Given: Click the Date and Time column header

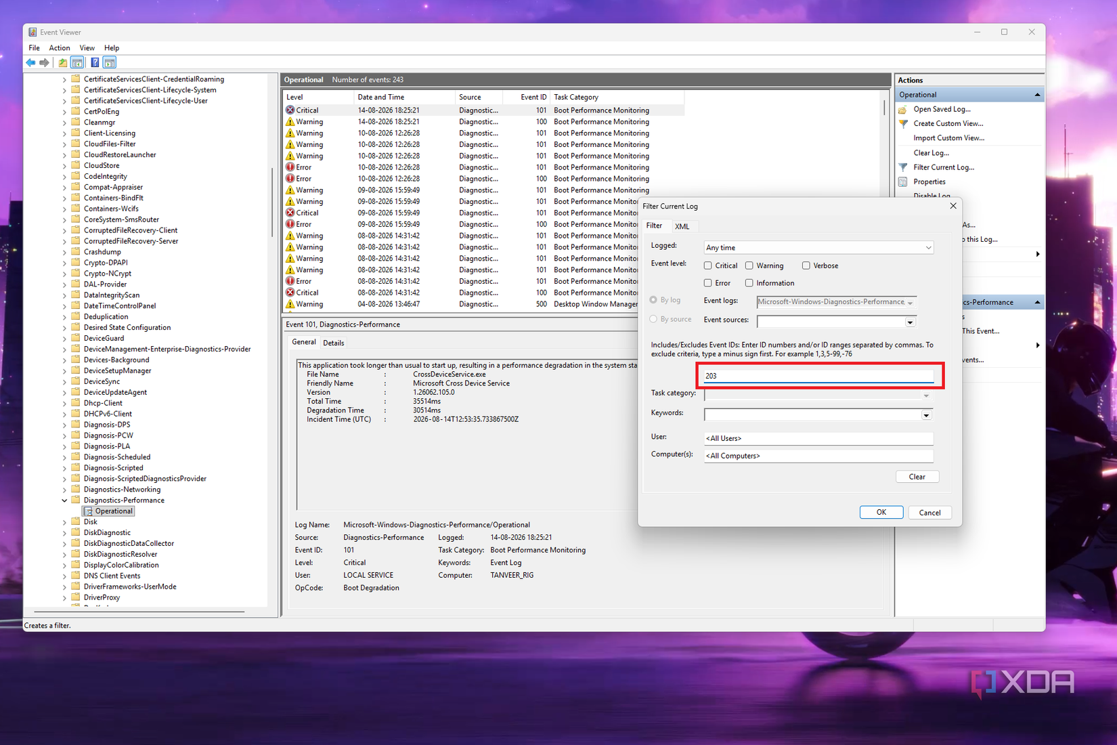Looking at the screenshot, I should pyautogui.click(x=404, y=97).
